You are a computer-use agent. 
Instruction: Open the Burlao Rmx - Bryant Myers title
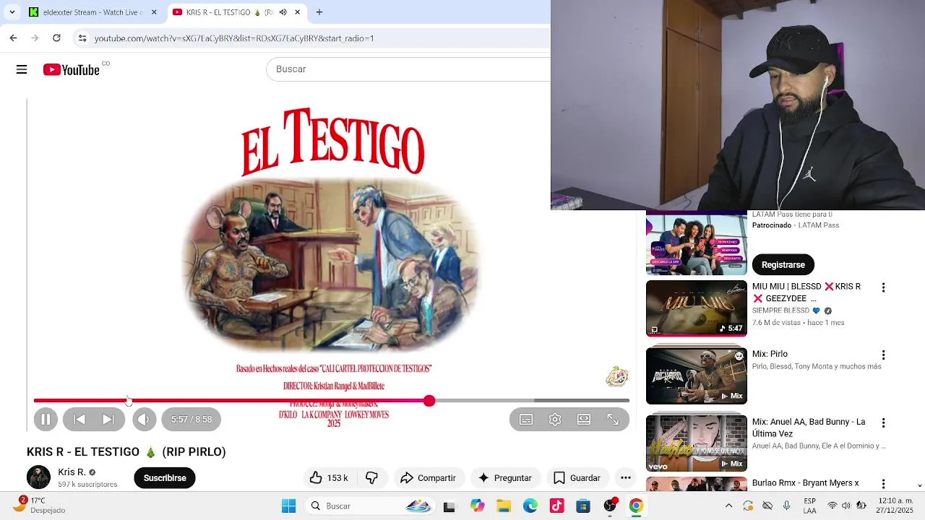[805, 483]
